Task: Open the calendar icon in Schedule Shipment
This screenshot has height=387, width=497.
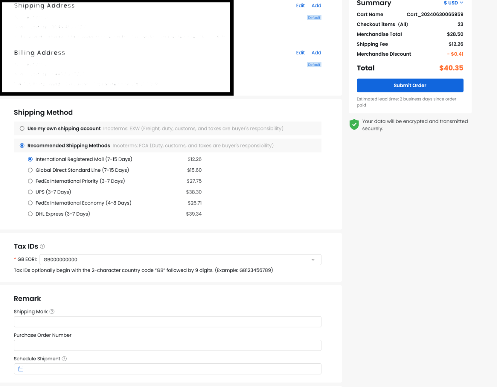Action: click(21, 369)
